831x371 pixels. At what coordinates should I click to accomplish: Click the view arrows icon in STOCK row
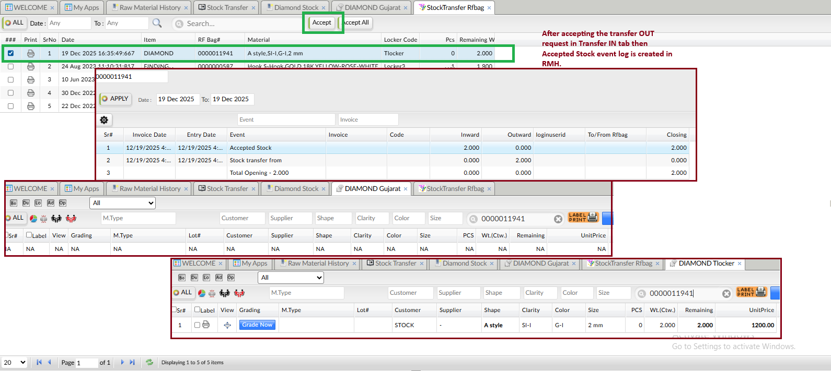[x=227, y=325]
